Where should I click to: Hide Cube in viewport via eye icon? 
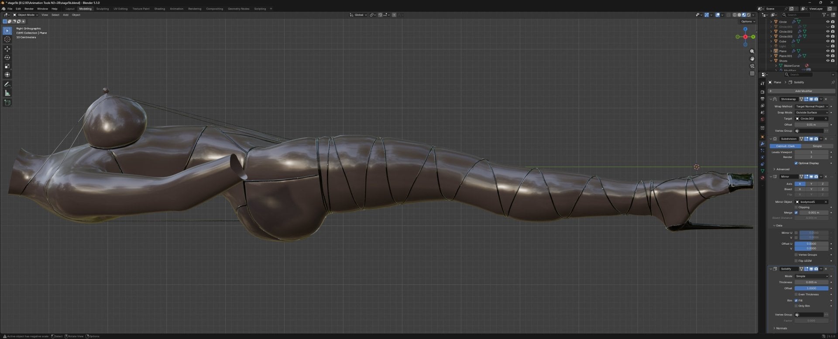pos(828,41)
